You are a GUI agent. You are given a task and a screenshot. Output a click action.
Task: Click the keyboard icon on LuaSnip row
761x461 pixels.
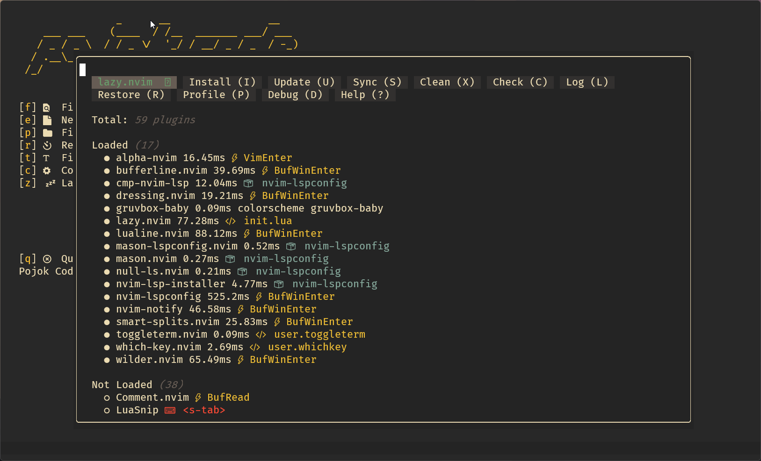coord(170,410)
